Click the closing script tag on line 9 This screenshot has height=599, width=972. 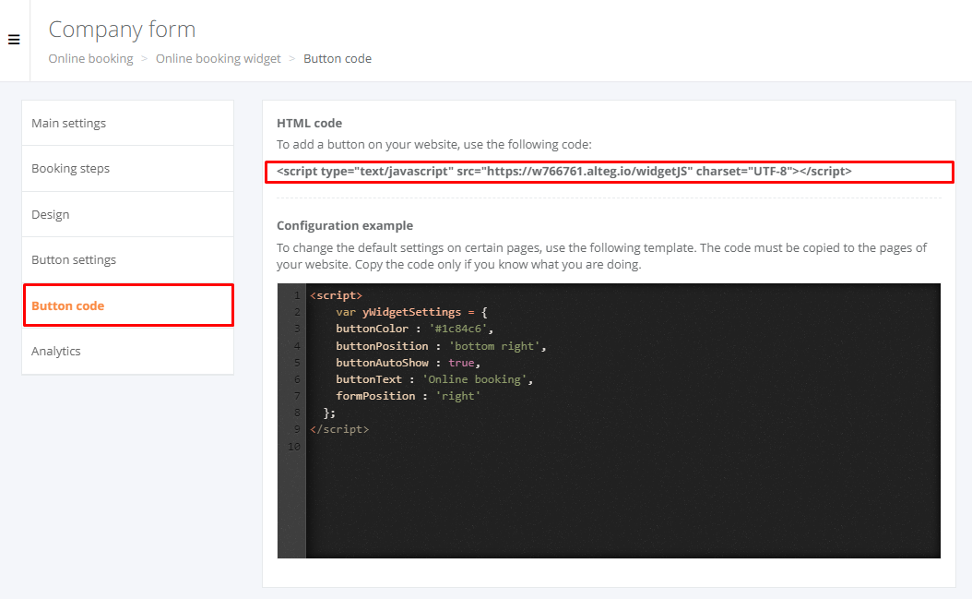(x=339, y=429)
